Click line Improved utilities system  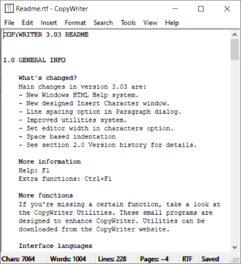point(73,120)
